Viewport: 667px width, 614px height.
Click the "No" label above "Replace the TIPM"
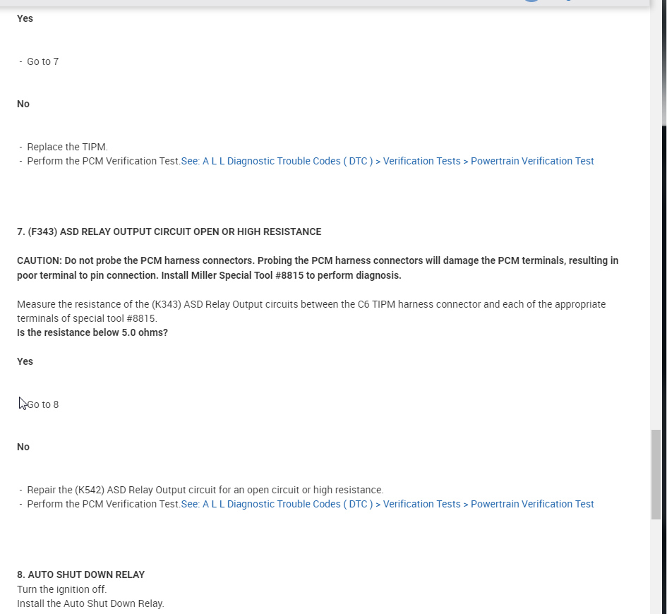[x=23, y=104]
